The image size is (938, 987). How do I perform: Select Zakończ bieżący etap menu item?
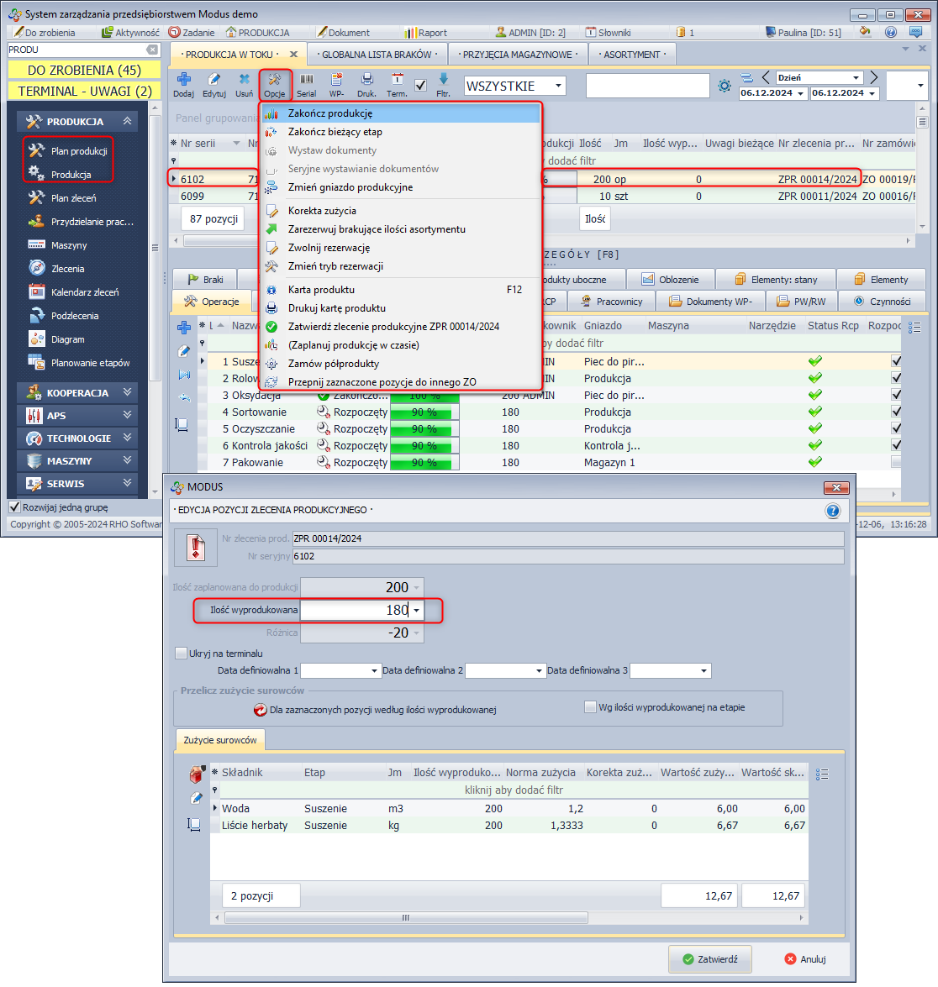[x=335, y=132]
